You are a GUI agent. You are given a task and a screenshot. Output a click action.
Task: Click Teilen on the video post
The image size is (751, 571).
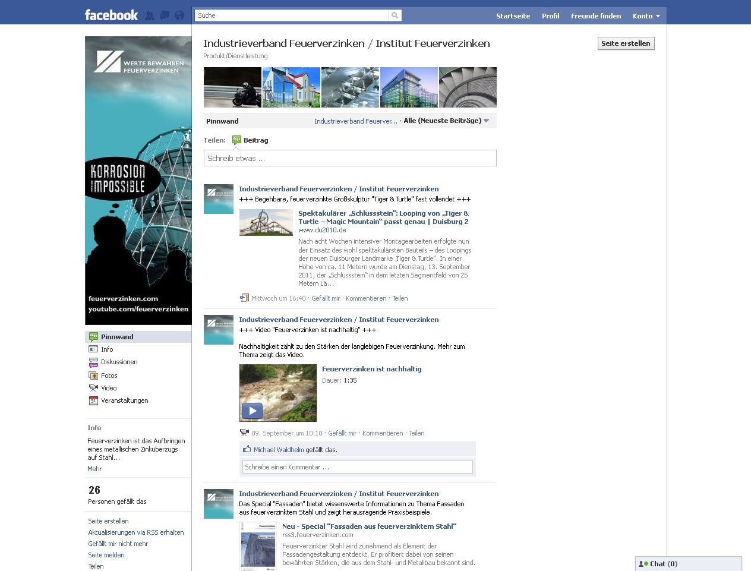click(416, 433)
